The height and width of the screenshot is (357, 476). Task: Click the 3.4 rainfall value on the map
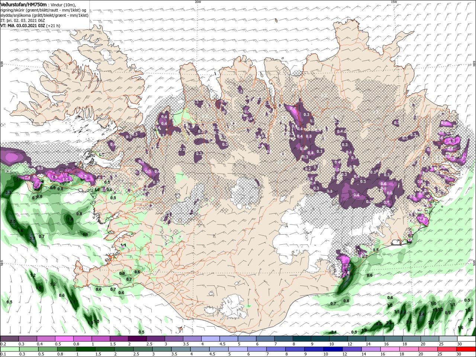(422, 315)
